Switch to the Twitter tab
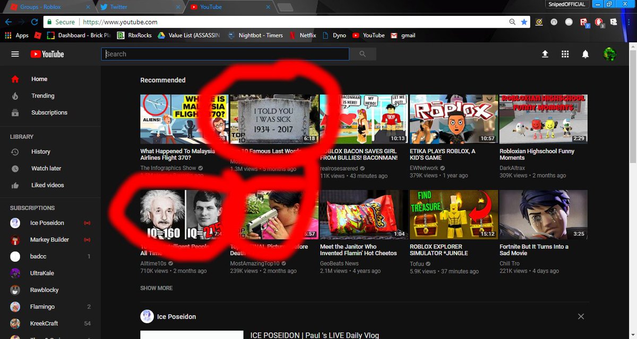 pyautogui.click(x=139, y=7)
